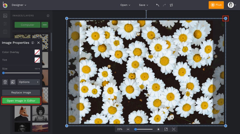Close the Image Properties panel
This screenshot has width=240, height=134.
coord(38,43)
